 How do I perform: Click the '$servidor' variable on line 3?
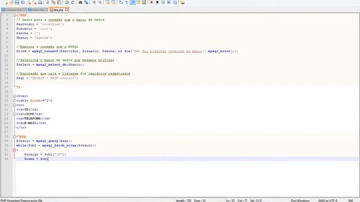(25, 24)
